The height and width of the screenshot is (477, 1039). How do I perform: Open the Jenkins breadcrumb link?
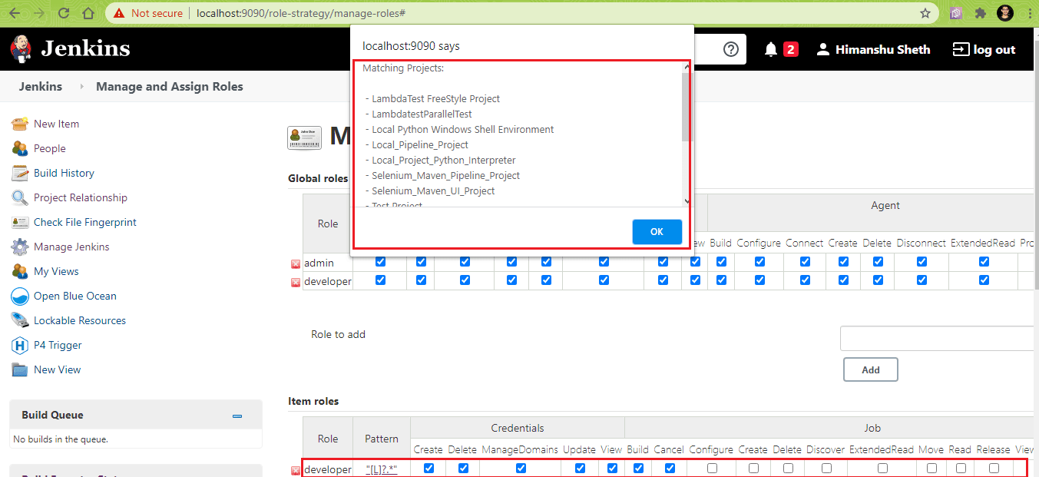point(41,87)
